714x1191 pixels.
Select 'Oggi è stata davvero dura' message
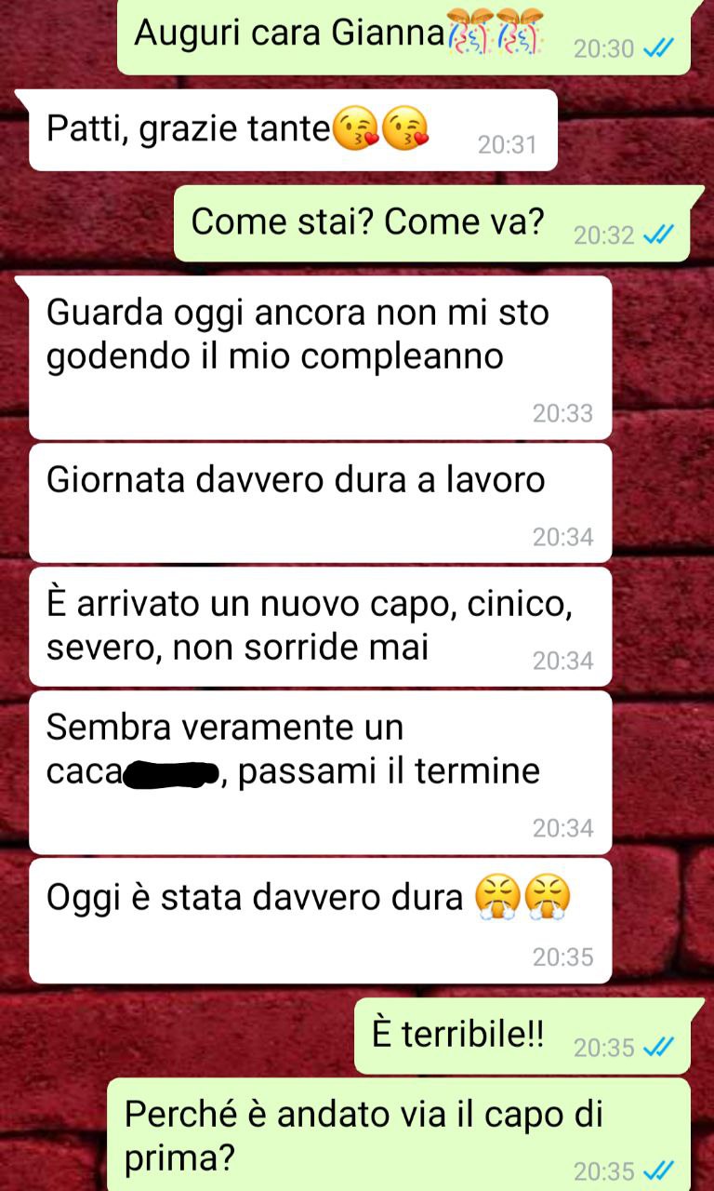(321, 920)
